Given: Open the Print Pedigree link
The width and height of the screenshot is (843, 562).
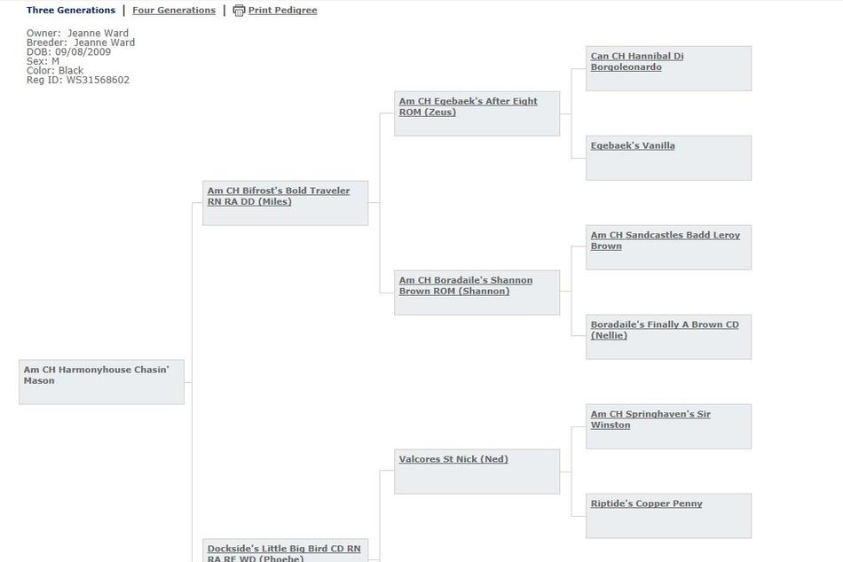Looking at the screenshot, I should [x=282, y=11].
